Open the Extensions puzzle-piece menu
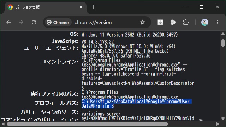 pos(186,22)
